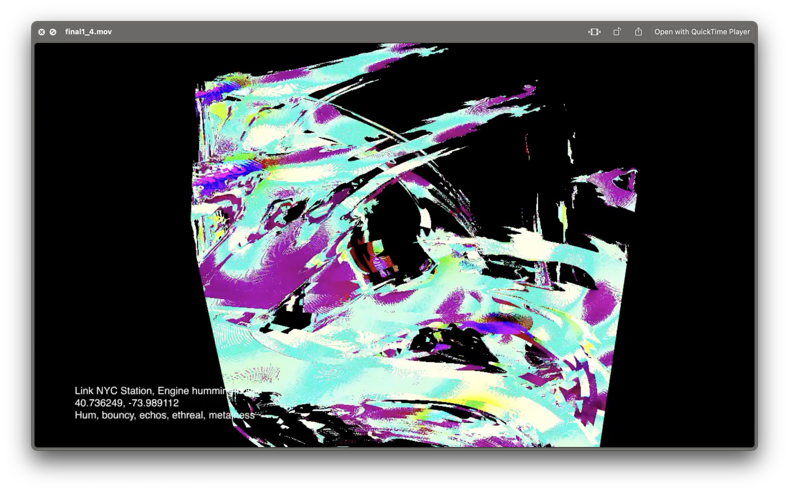Click the word 'ethreal' in the caption
The image size is (789, 492).
point(188,415)
